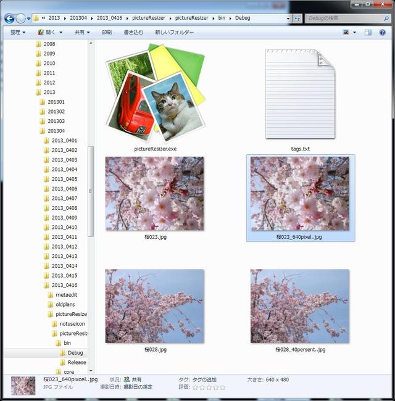Click the fifth rating star

pyautogui.click(x=223, y=387)
